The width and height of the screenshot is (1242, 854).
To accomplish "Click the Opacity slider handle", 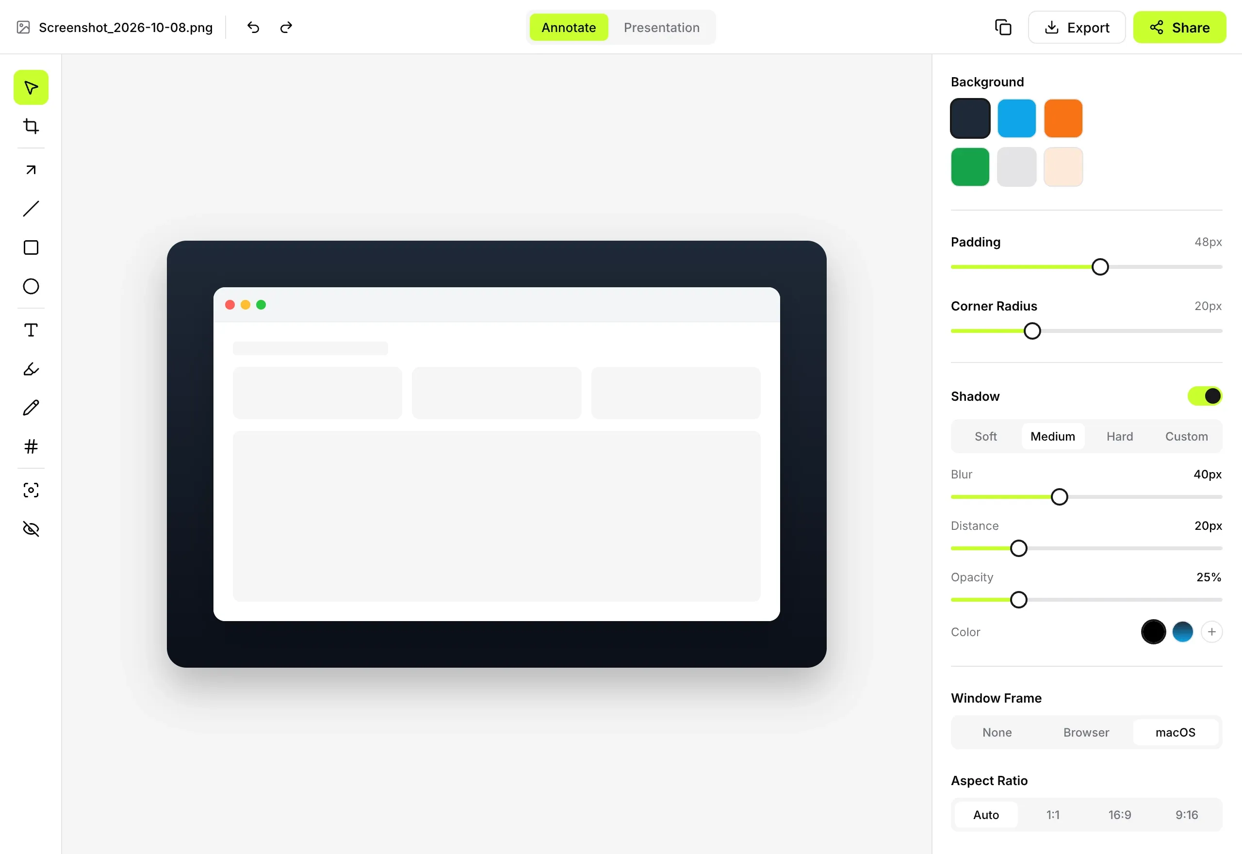I will (1018, 600).
